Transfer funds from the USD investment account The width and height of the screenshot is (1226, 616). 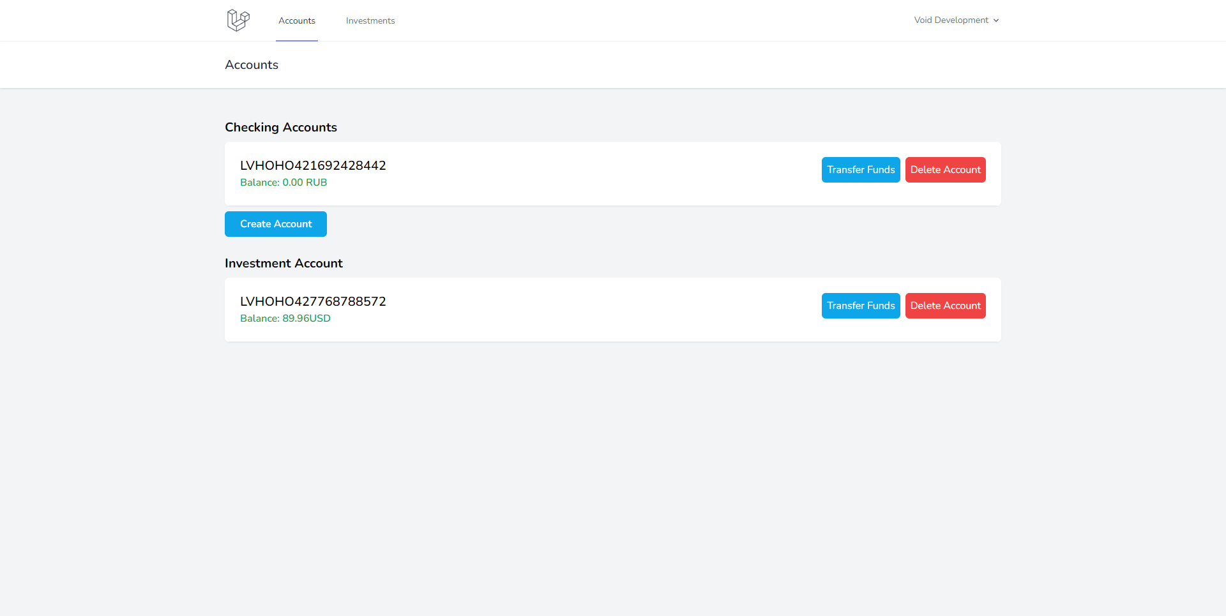tap(861, 306)
